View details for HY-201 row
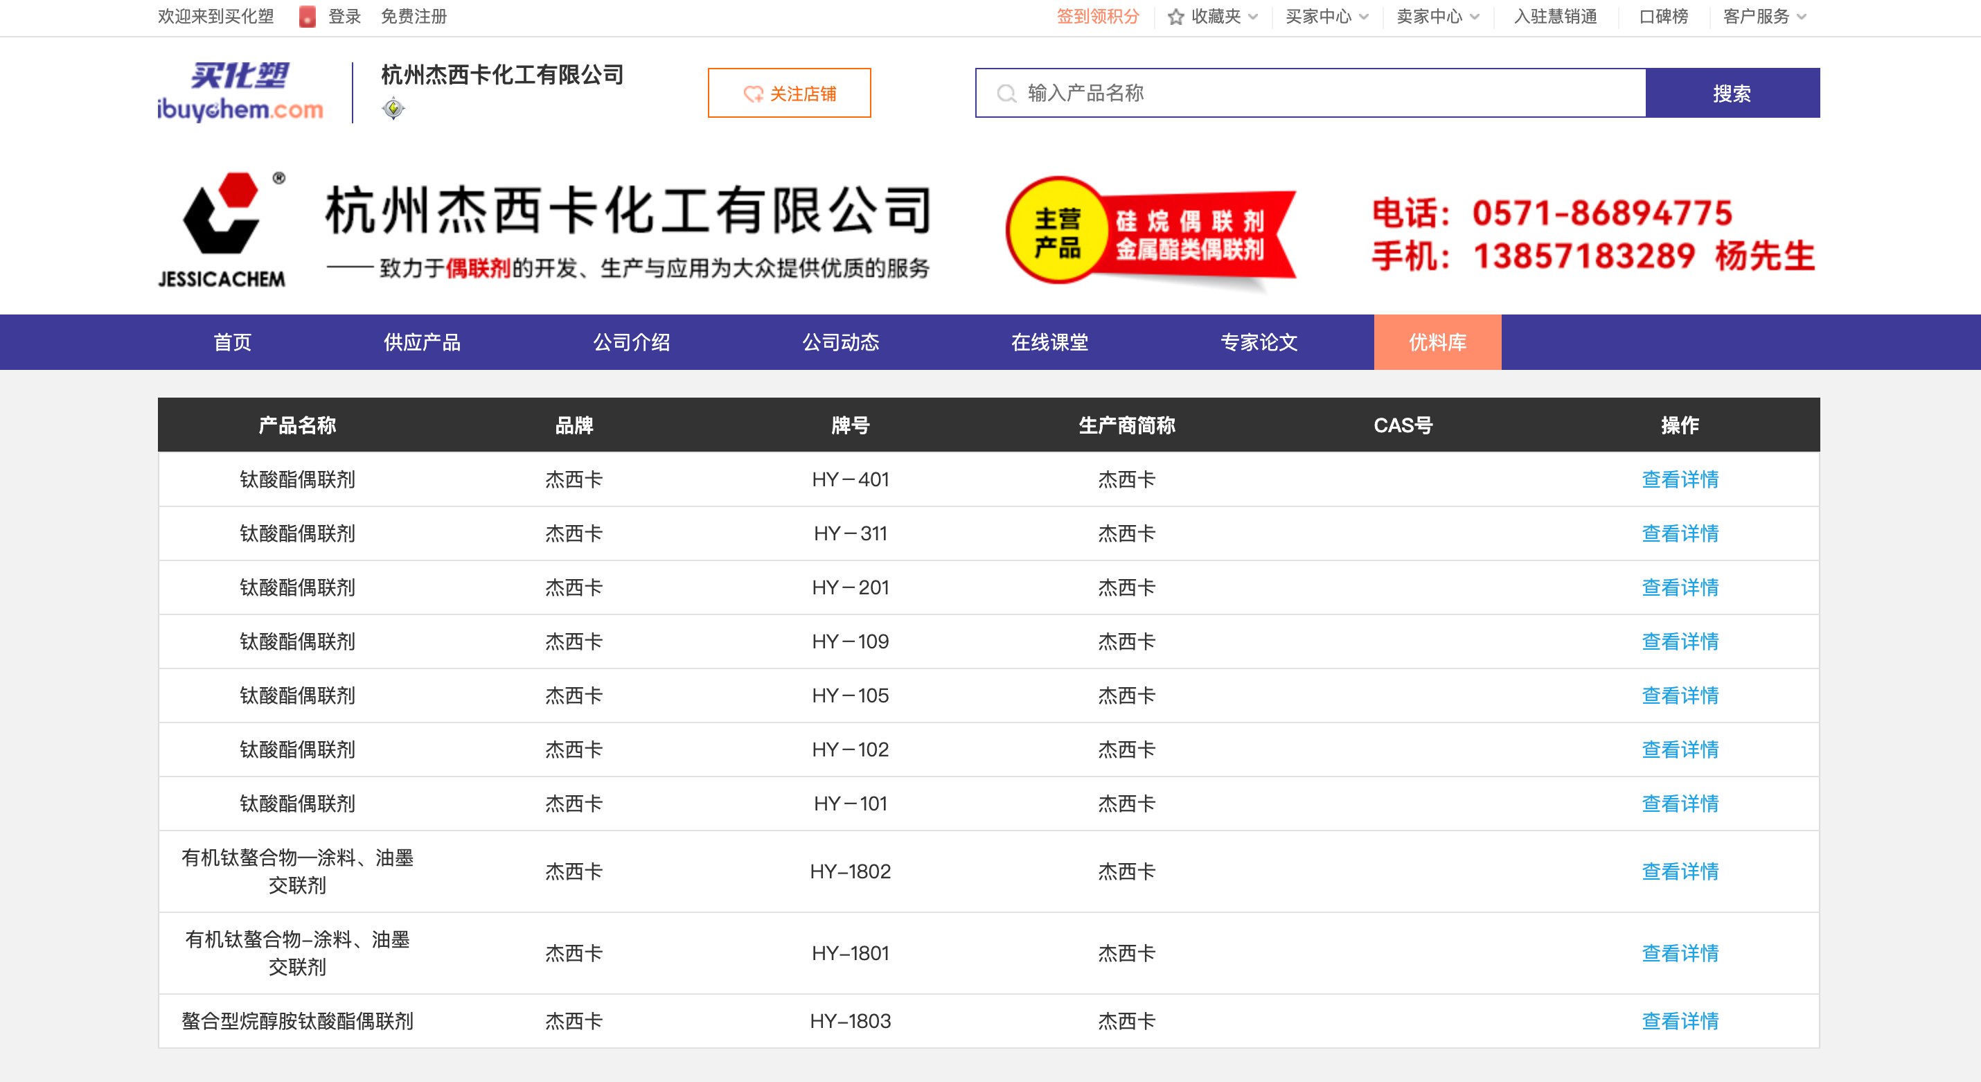Image resolution: width=1981 pixels, height=1082 pixels. click(x=1680, y=587)
